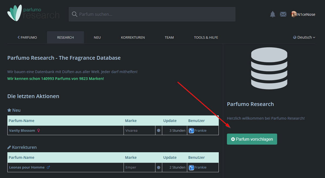This screenshot has height=178, width=325.
Task: Click the star icon beside Neu heading
Action: pyautogui.click(x=9, y=110)
